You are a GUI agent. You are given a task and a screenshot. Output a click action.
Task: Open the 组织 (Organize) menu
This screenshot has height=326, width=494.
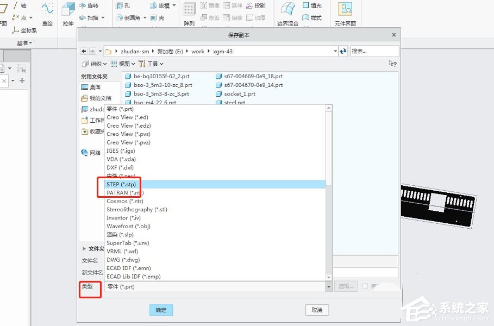[x=94, y=64]
